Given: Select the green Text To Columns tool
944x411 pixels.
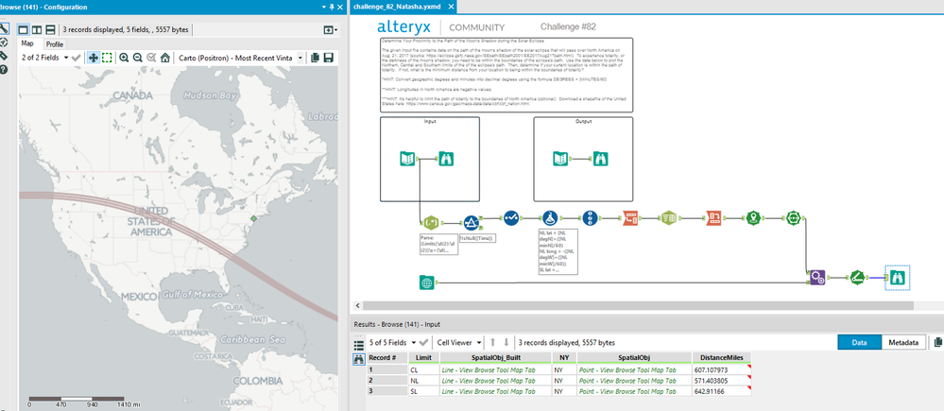Looking at the screenshot, I should coord(668,218).
